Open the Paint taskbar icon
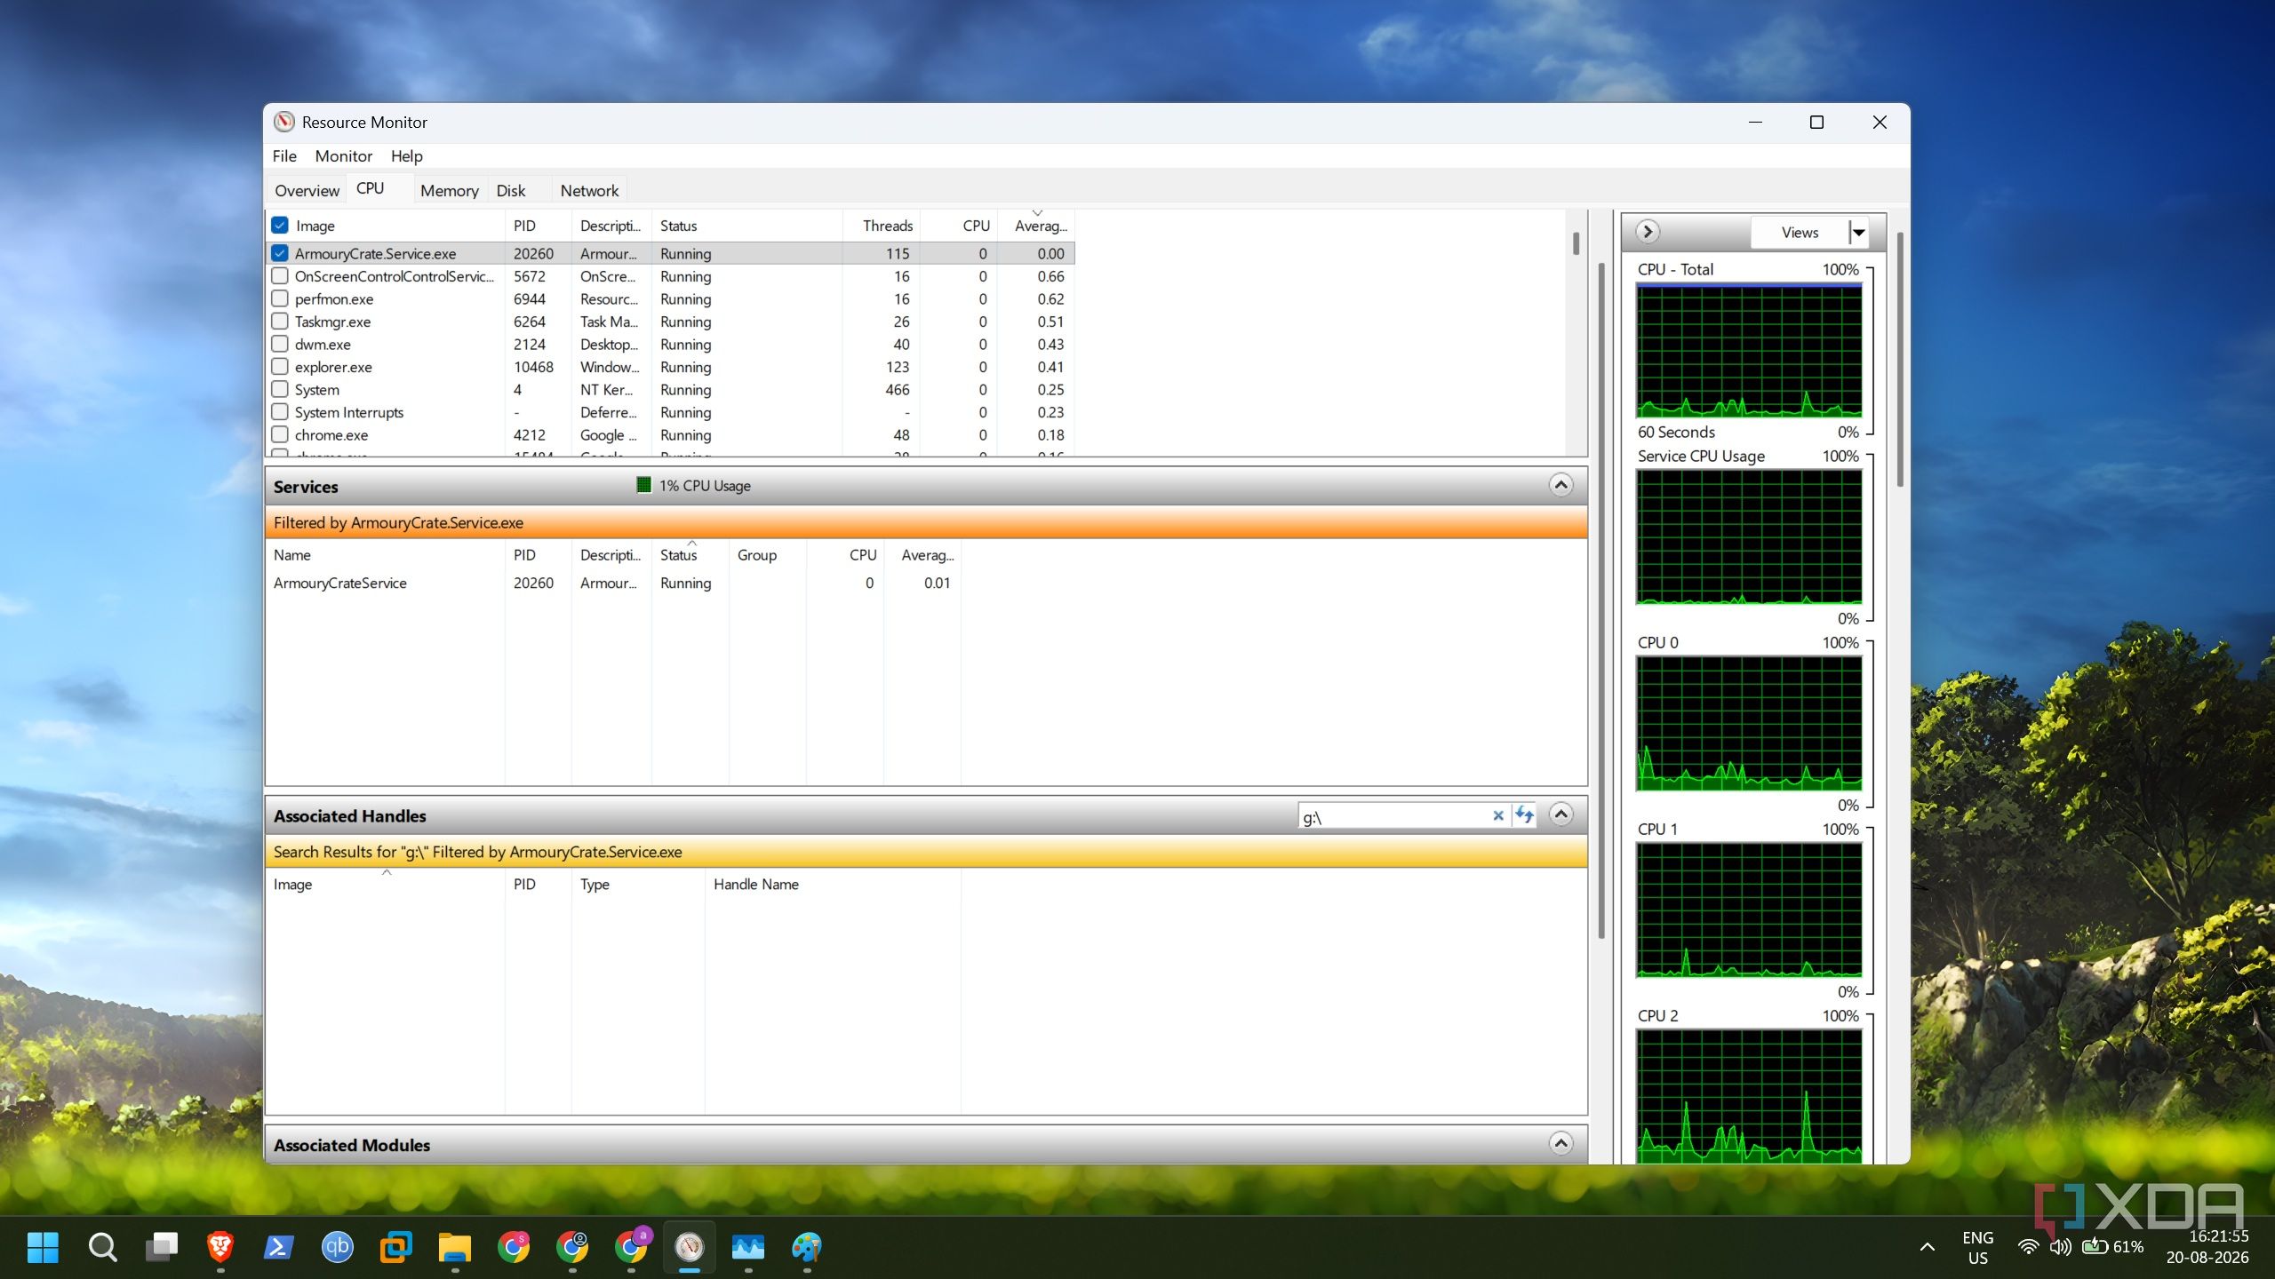This screenshot has width=2275, height=1279. click(x=807, y=1247)
